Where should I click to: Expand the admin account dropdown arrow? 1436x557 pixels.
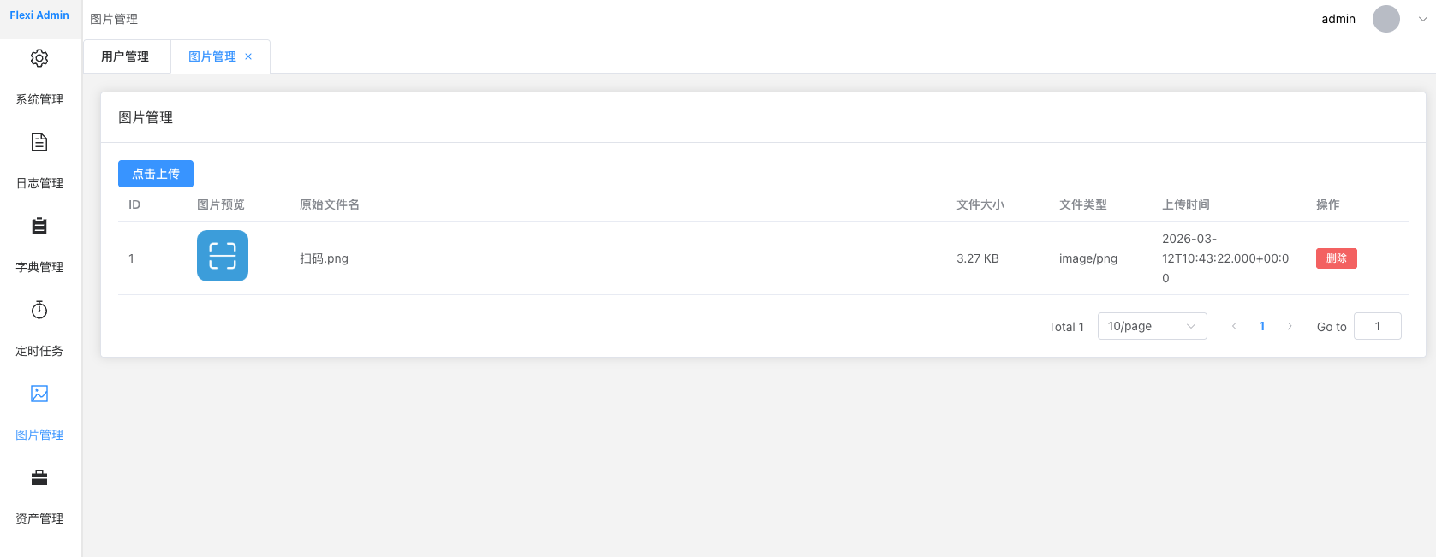(x=1422, y=19)
